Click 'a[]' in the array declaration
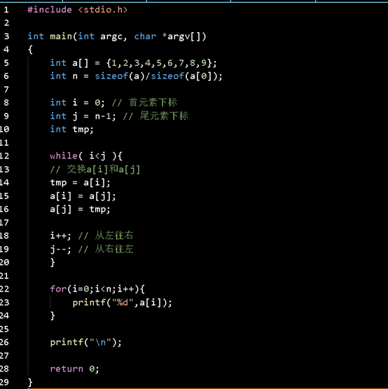 (x=81, y=63)
